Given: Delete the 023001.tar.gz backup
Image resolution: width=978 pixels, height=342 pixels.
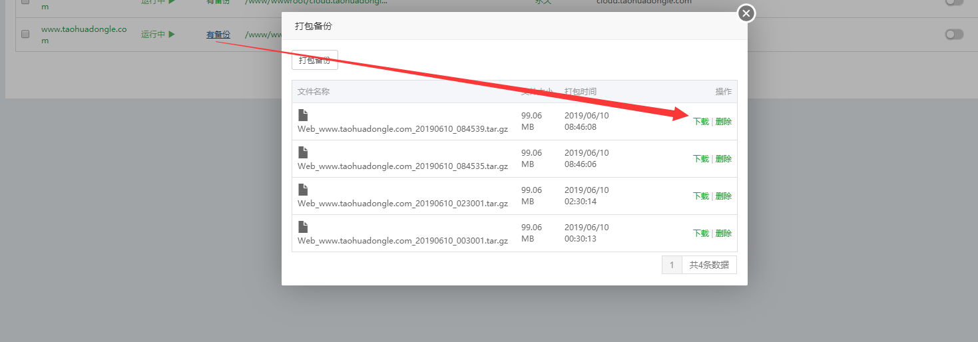Looking at the screenshot, I should coord(724,196).
